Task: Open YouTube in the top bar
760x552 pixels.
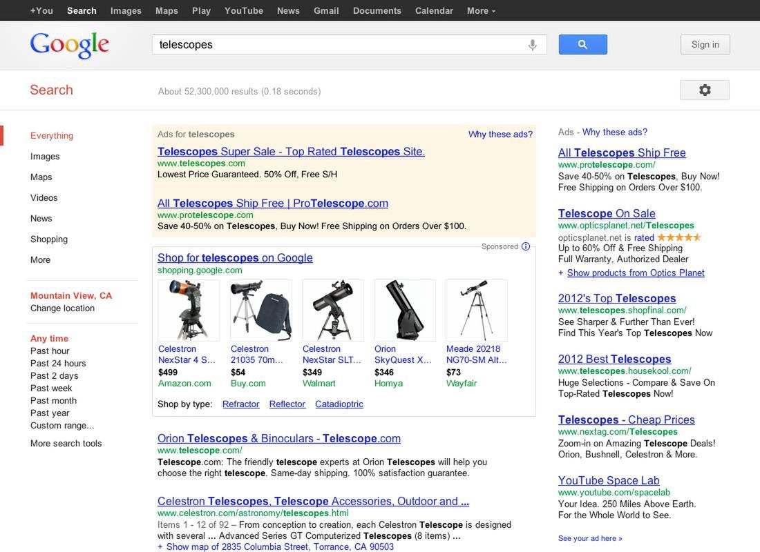Action: [244, 10]
